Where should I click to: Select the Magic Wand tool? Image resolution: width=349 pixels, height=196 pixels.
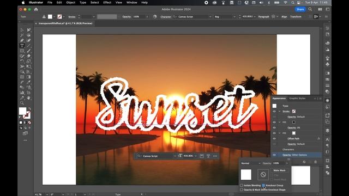pyautogui.click(x=22, y=35)
